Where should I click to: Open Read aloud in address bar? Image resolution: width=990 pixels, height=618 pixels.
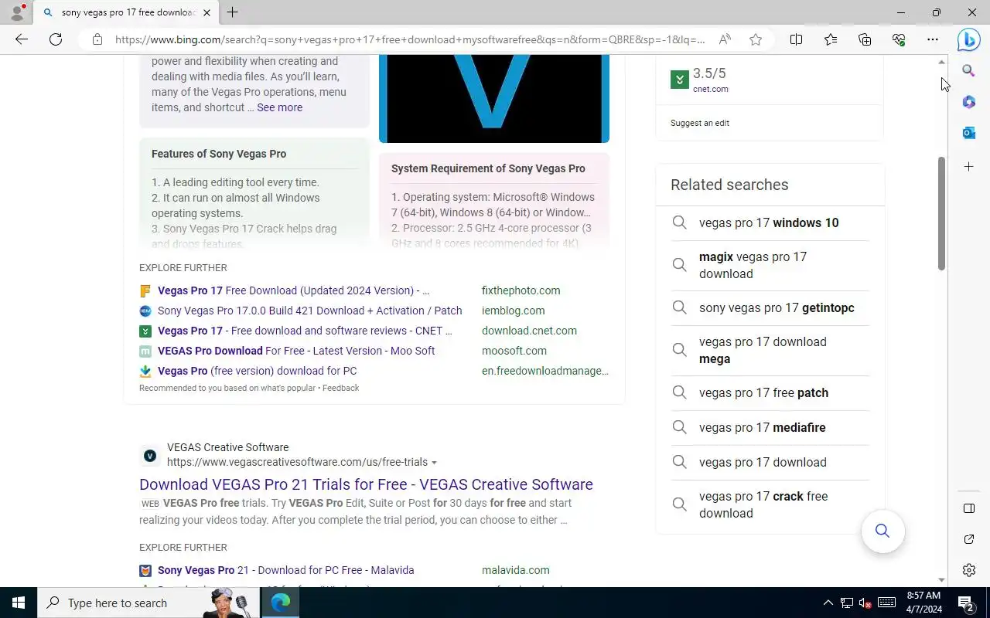pyautogui.click(x=725, y=39)
